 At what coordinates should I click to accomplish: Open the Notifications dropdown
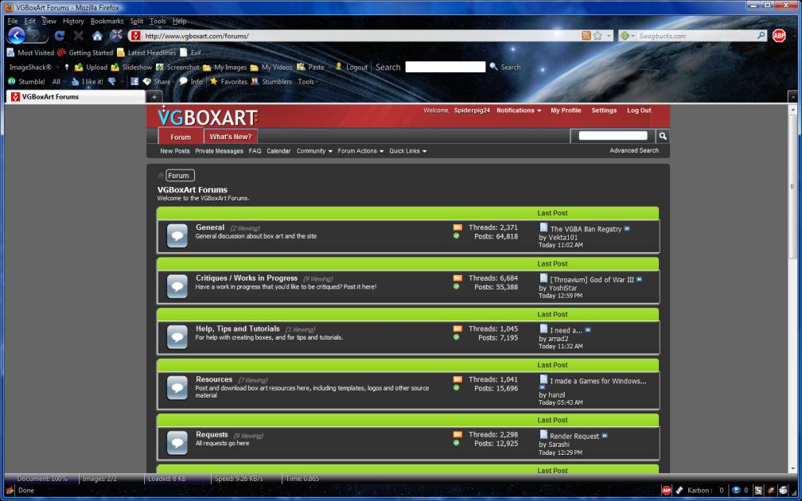(519, 111)
